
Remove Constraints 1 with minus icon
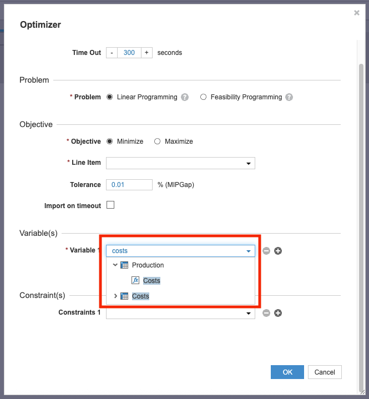click(266, 313)
